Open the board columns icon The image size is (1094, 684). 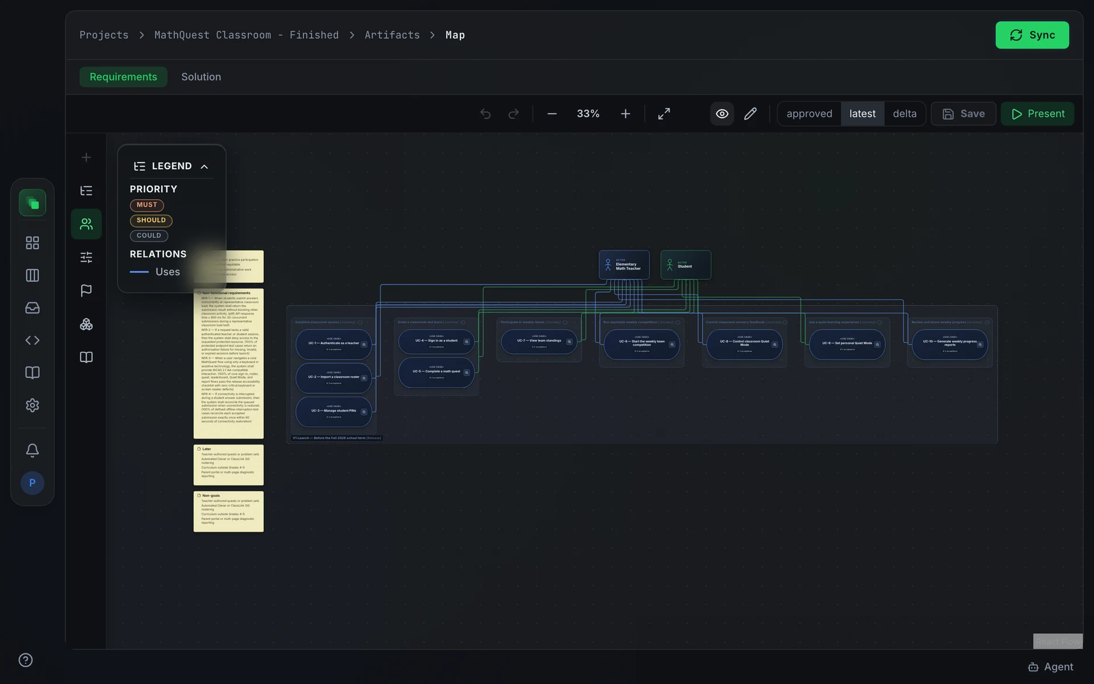pyautogui.click(x=32, y=275)
